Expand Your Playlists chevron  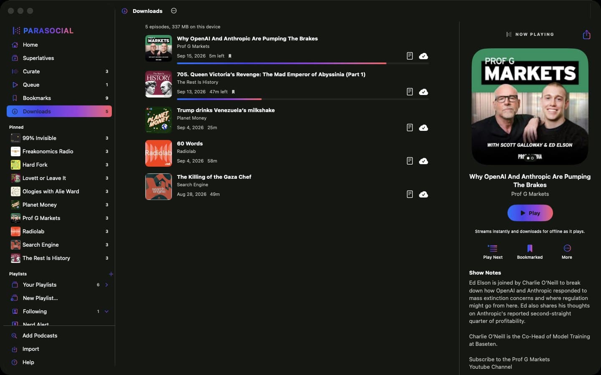click(x=106, y=285)
